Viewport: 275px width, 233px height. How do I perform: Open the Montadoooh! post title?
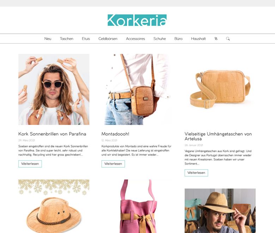tap(115, 134)
